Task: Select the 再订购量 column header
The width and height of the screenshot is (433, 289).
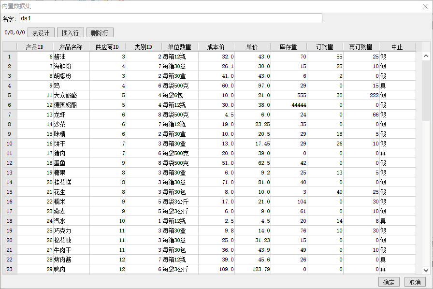Action: [x=361, y=47]
